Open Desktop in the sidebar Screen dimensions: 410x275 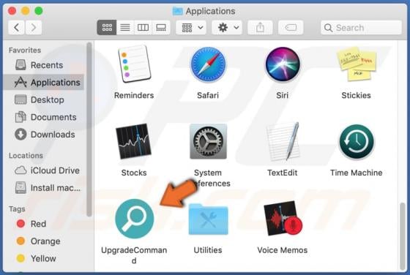[x=44, y=99]
